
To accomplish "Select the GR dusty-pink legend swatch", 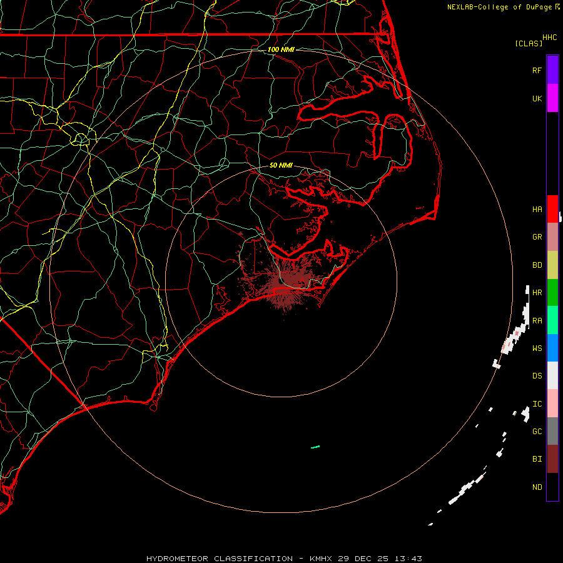I will point(552,237).
